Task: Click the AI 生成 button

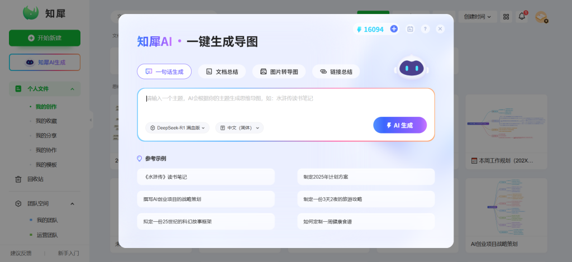Action: pyautogui.click(x=400, y=125)
